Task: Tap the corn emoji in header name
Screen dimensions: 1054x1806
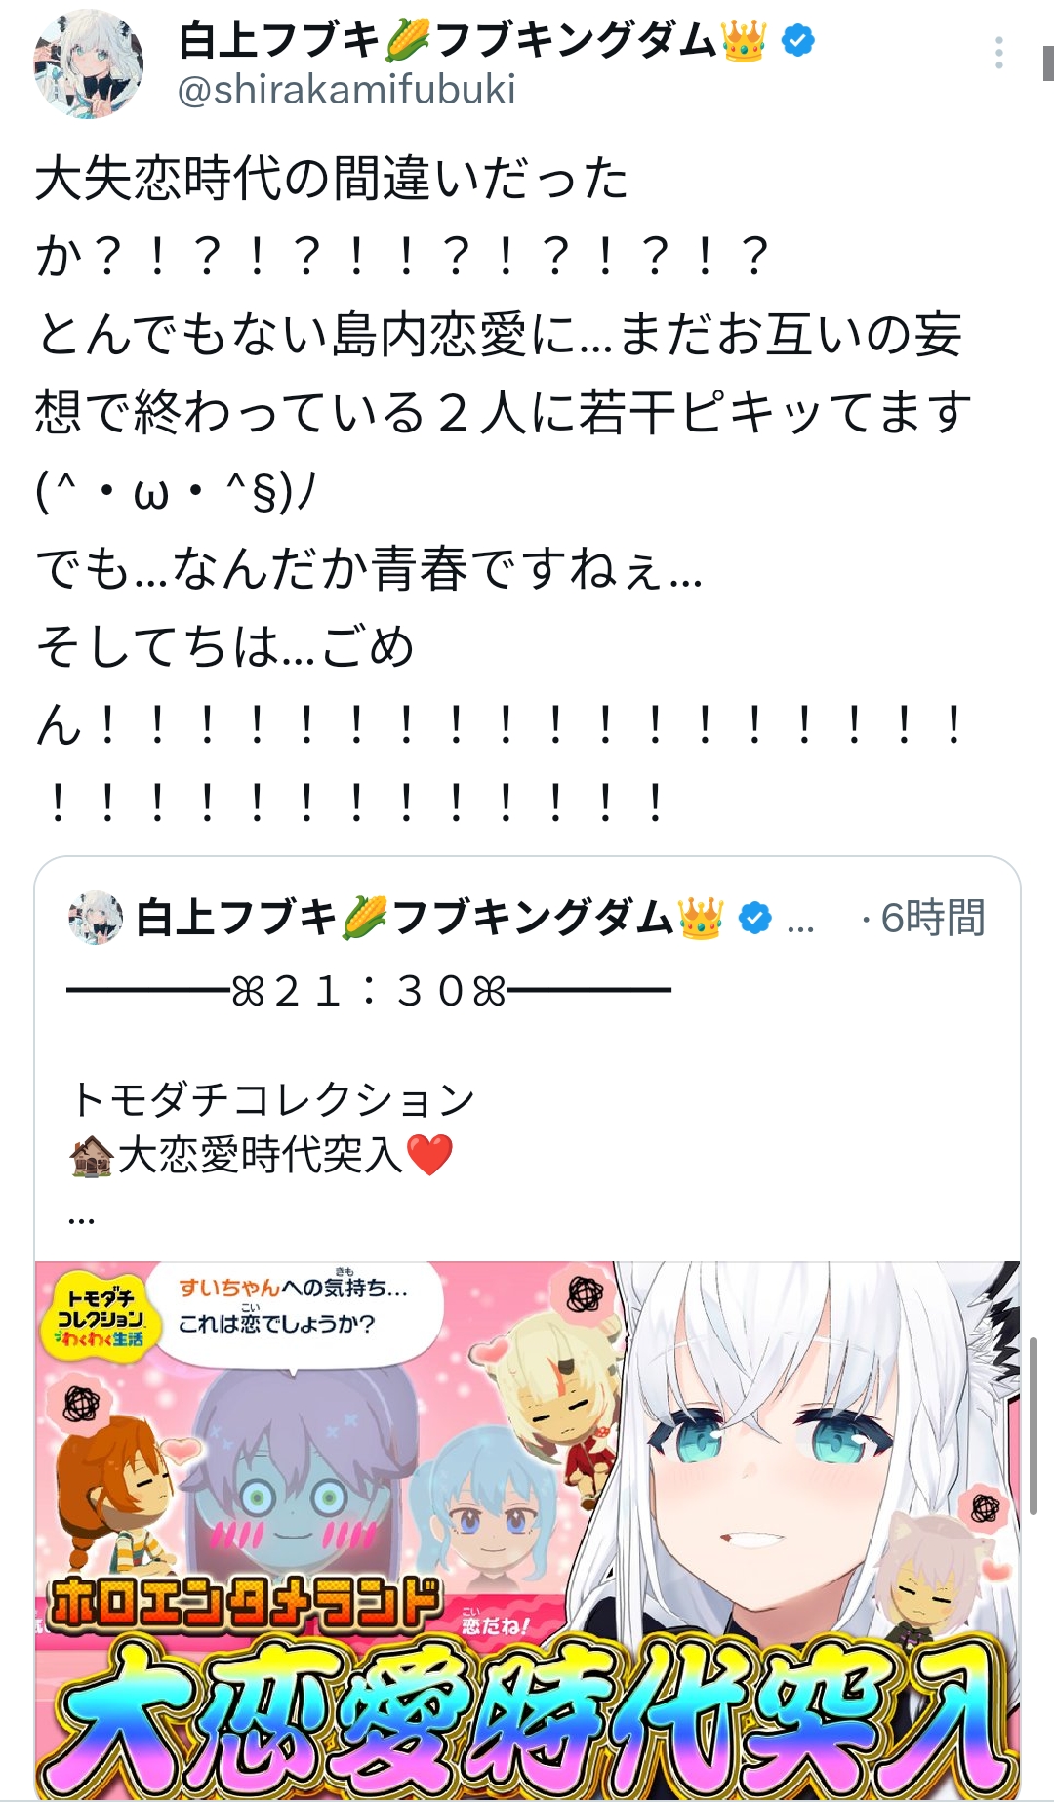Action: click(x=407, y=41)
